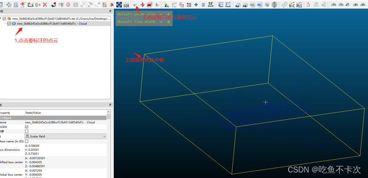Click the red S-curve plugin icon
Screen dimensions: 368x178
pos(309,4)
